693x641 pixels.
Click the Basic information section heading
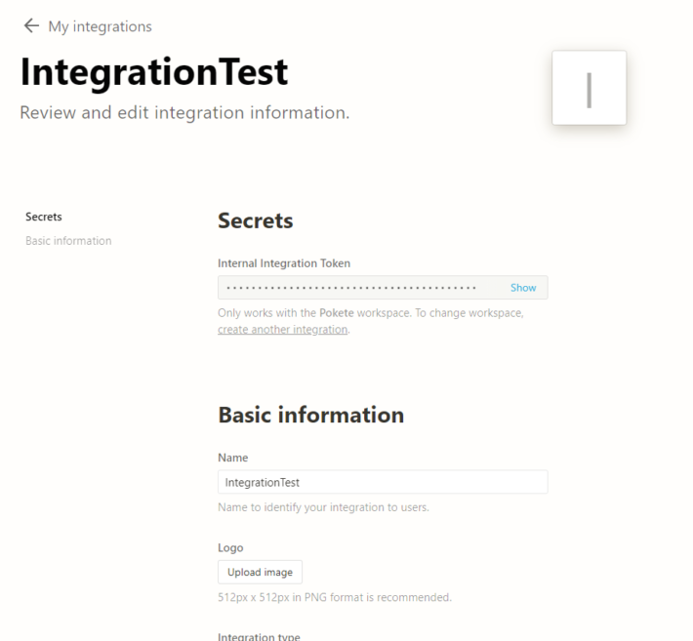[310, 415]
